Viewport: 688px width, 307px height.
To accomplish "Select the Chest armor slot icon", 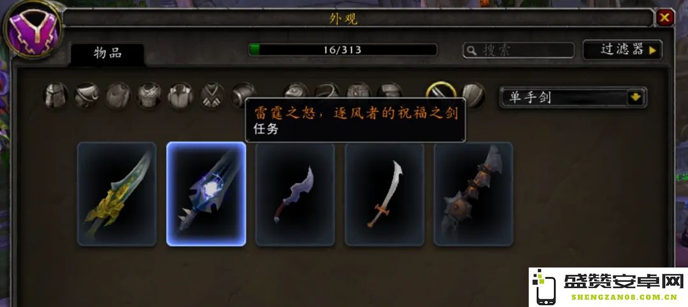I will tap(149, 95).
